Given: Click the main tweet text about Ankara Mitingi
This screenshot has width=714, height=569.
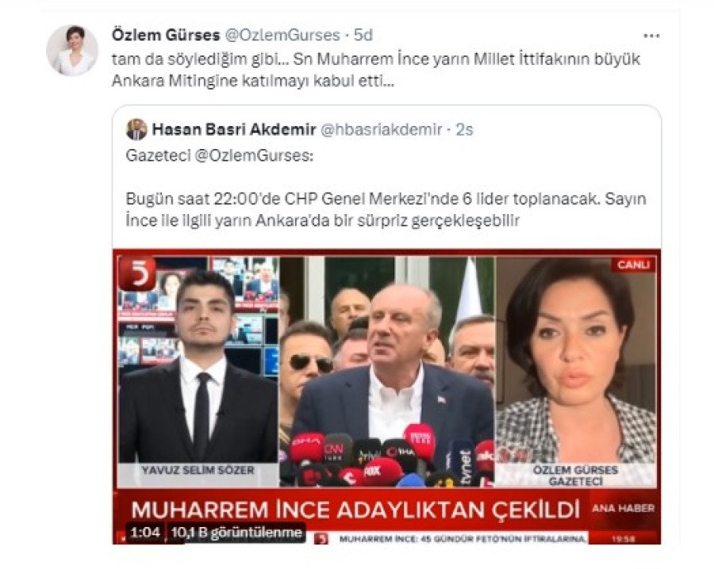Looking at the screenshot, I should (376, 70).
